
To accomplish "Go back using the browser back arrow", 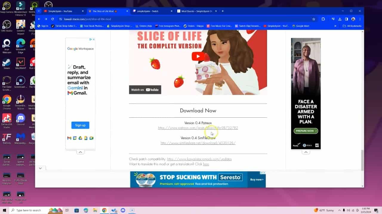I will (39, 19).
